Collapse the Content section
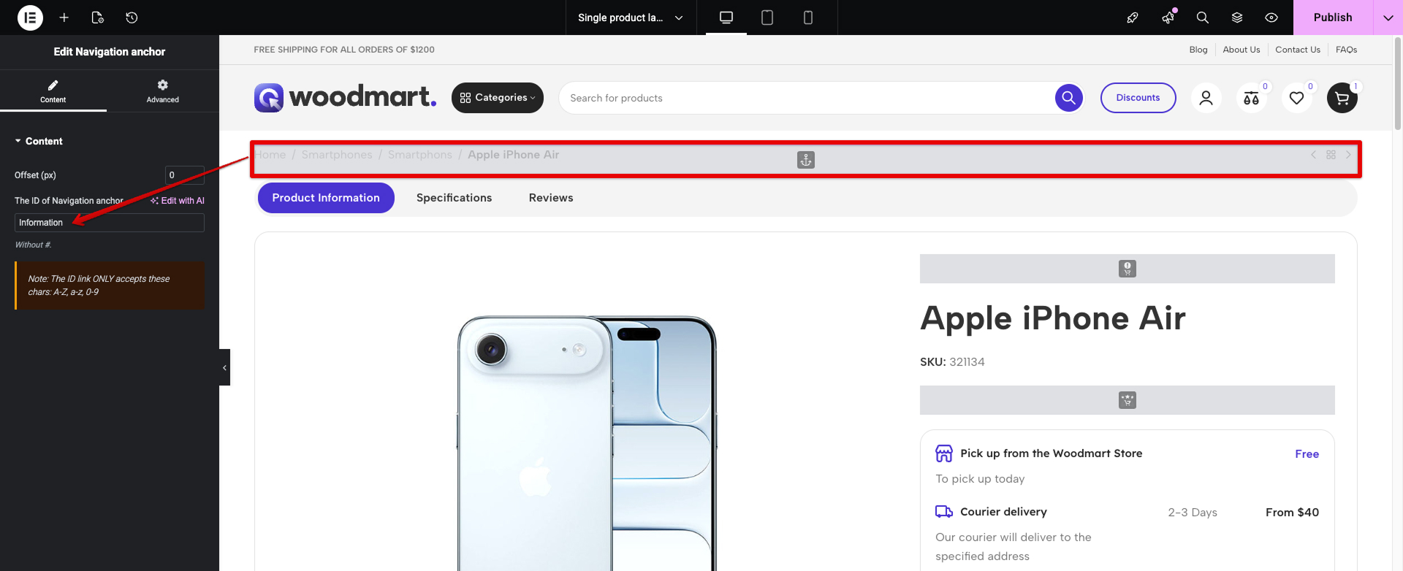The image size is (1403, 571). click(x=38, y=141)
